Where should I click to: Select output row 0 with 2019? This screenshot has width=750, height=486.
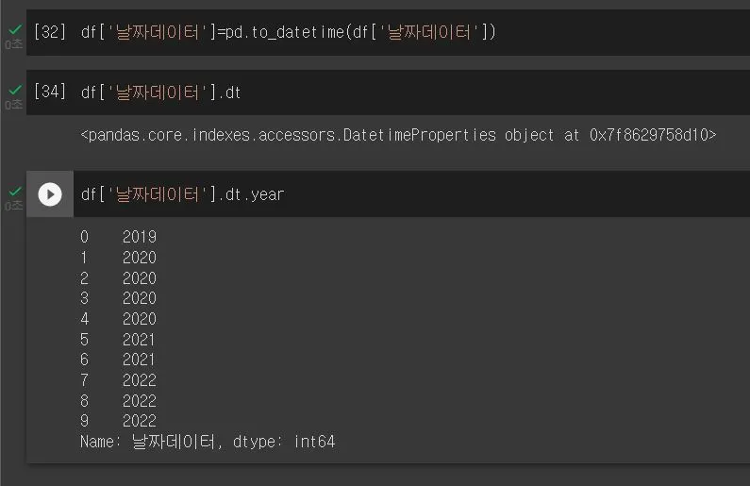[x=118, y=237]
